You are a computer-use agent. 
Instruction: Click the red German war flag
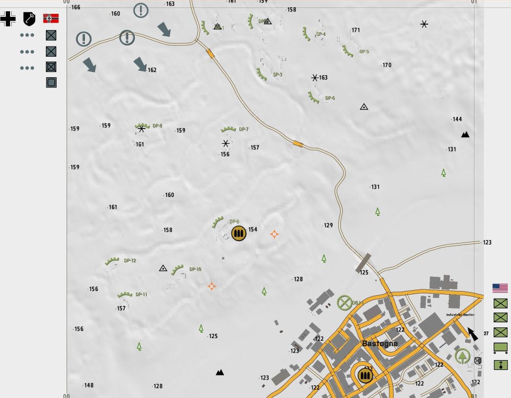(51, 19)
